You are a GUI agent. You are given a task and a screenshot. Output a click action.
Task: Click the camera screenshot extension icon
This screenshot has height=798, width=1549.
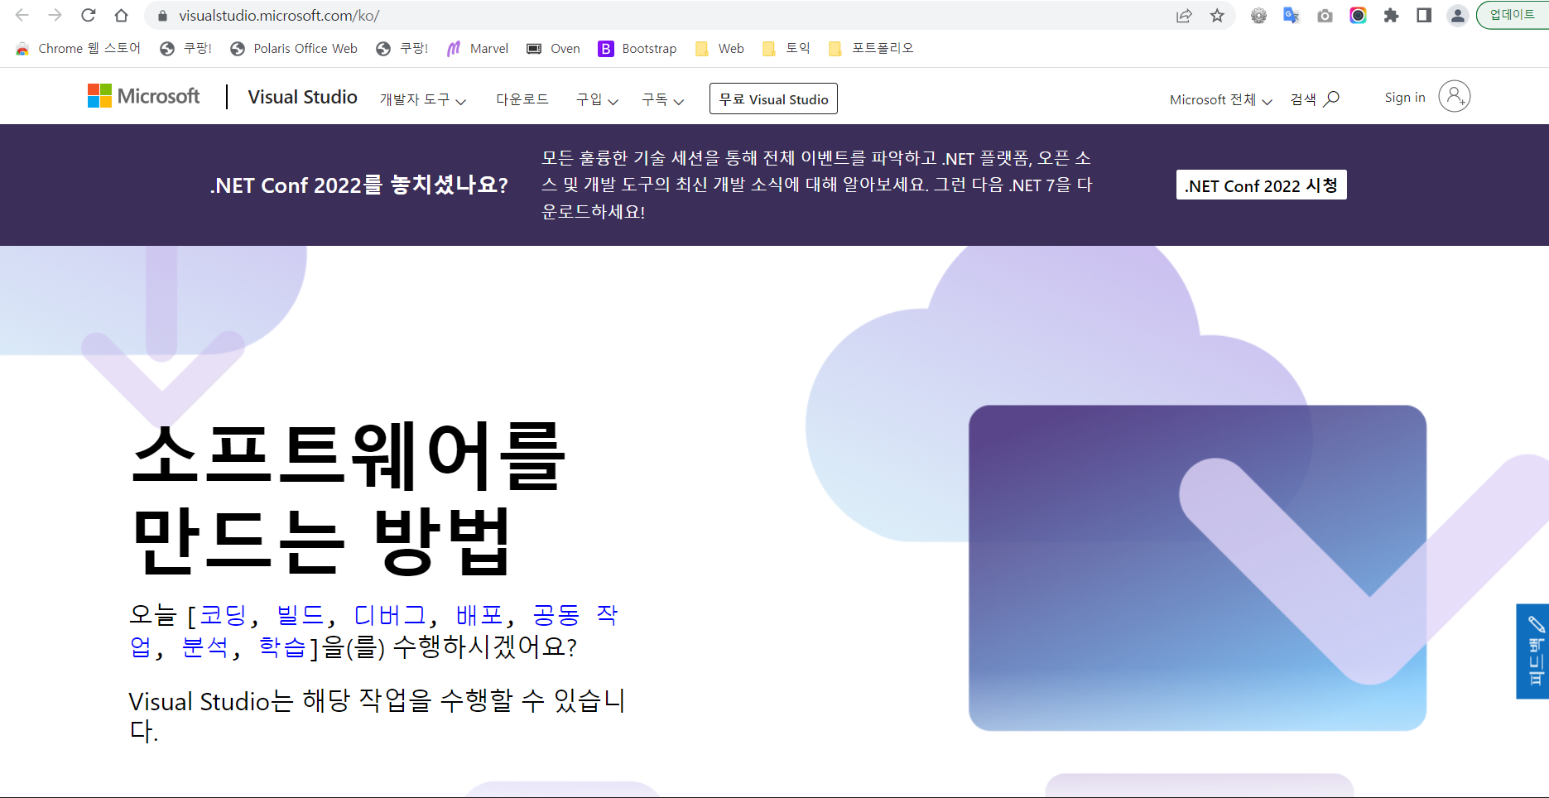pyautogui.click(x=1325, y=16)
